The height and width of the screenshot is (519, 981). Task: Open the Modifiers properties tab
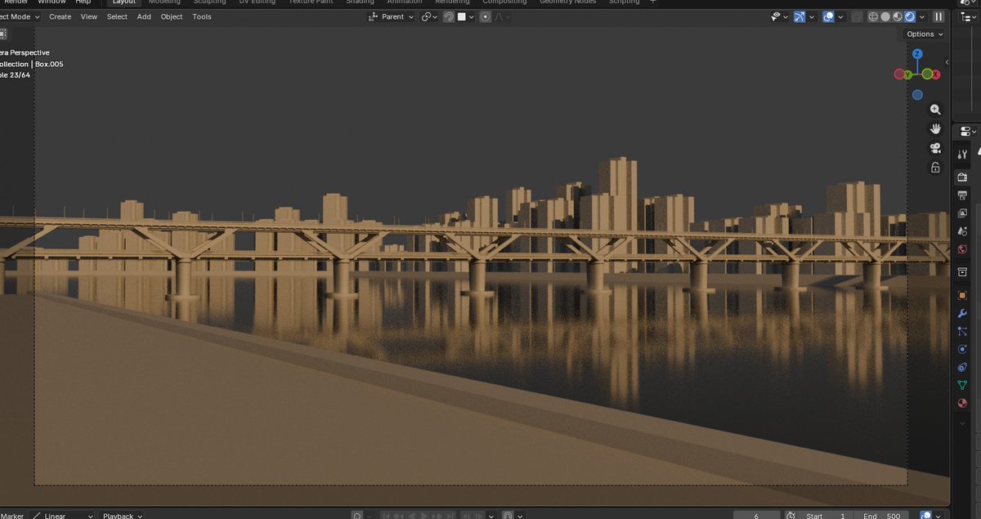pyautogui.click(x=962, y=313)
